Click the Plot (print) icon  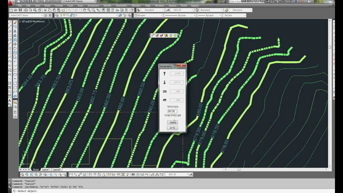point(26,10)
